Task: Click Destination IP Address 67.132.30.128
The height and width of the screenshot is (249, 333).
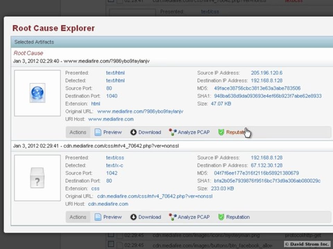Action: [x=266, y=165]
